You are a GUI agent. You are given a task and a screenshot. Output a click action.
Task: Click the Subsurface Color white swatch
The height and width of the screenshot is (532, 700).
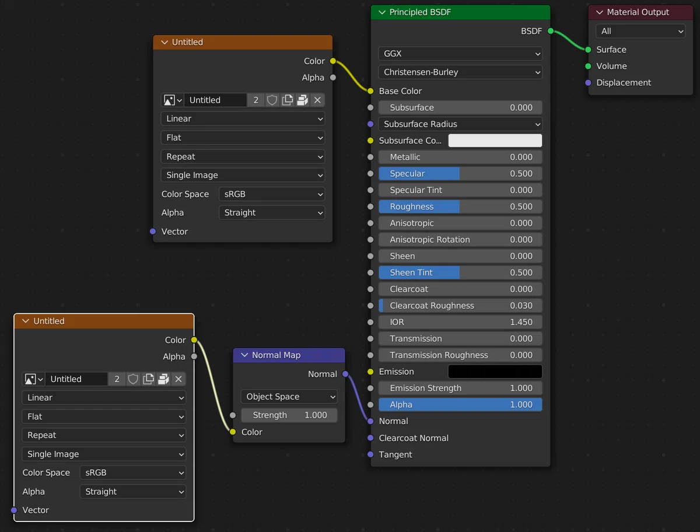(495, 141)
